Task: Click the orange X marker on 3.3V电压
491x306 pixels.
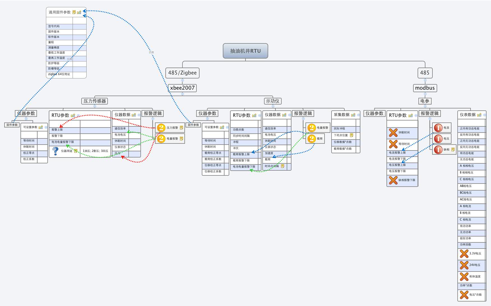Action: (x=464, y=254)
